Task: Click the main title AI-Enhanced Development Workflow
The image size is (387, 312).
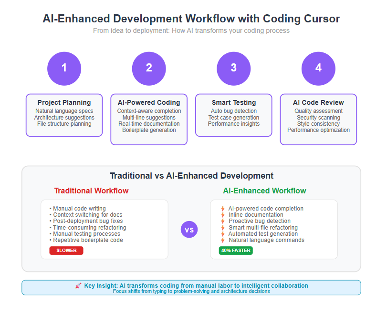Action: [191, 19]
